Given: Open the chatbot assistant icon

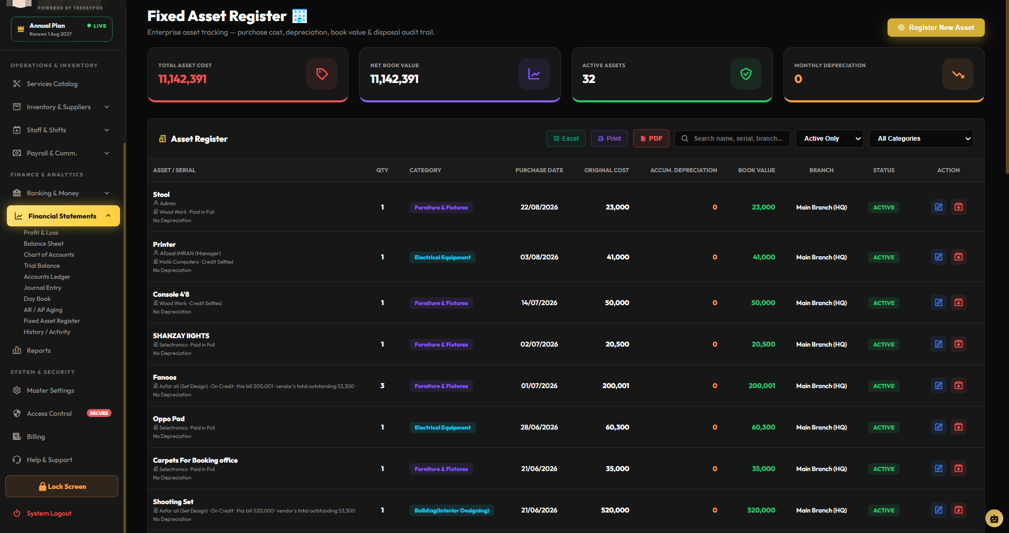Looking at the screenshot, I should coord(994,519).
